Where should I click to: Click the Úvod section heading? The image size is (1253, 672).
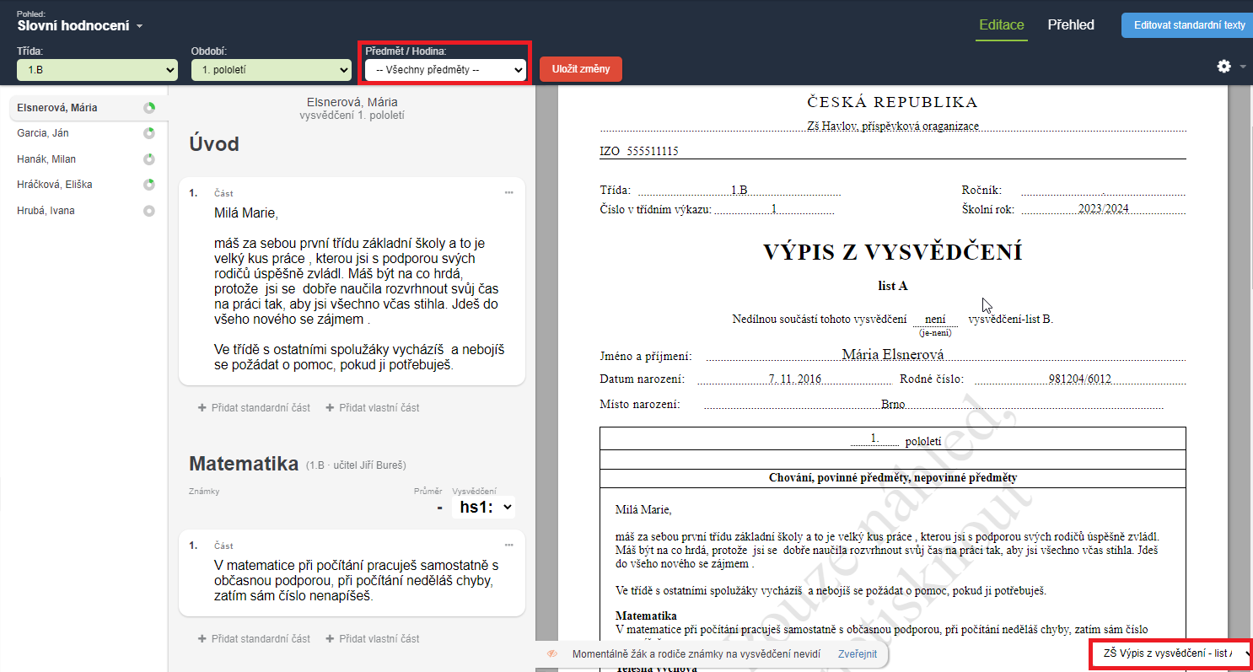(214, 144)
